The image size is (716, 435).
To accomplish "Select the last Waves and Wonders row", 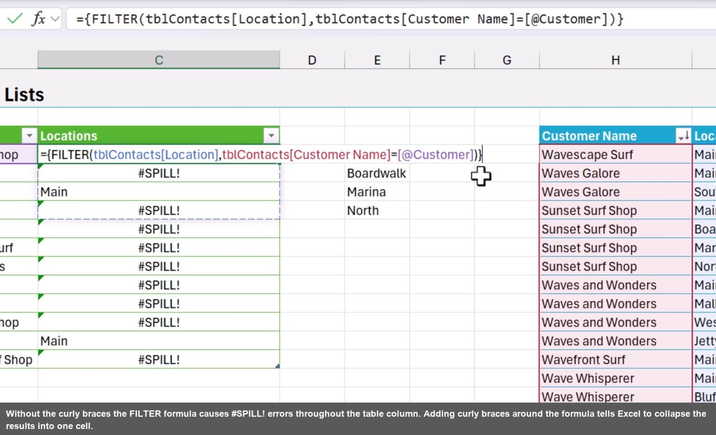I will (x=615, y=341).
